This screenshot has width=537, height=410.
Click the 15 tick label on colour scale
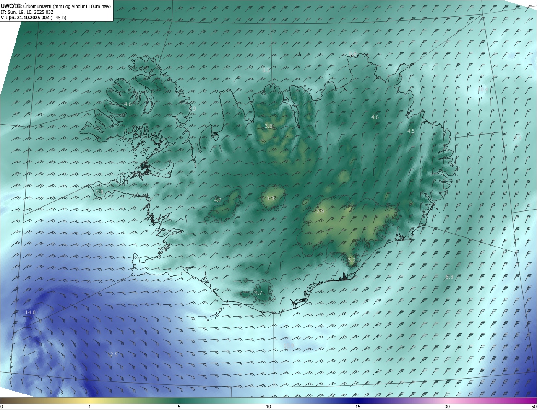tap(358, 407)
